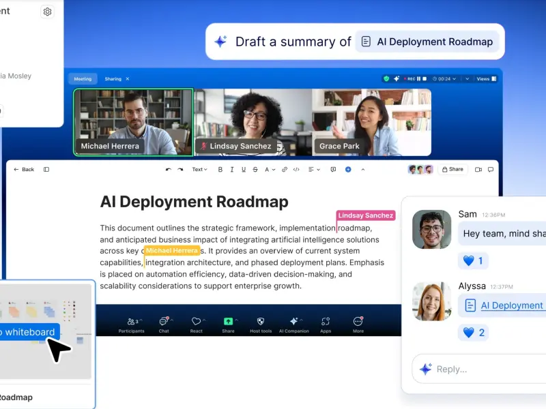The image size is (546, 409).
Task: Open Host tools
Action: [261, 325]
